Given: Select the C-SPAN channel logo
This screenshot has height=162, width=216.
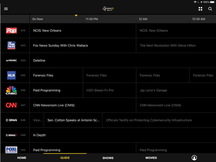Looking at the screenshot, I should click(x=11, y=120).
